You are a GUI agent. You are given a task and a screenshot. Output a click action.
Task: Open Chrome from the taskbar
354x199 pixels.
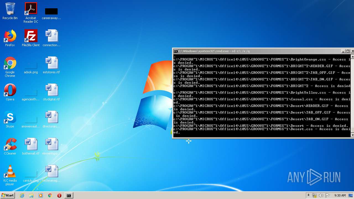pyautogui.click(x=50, y=195)
